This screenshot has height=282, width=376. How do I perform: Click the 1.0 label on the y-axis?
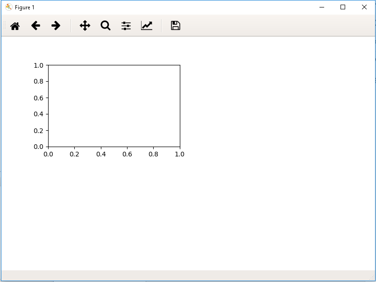(38, 66)
